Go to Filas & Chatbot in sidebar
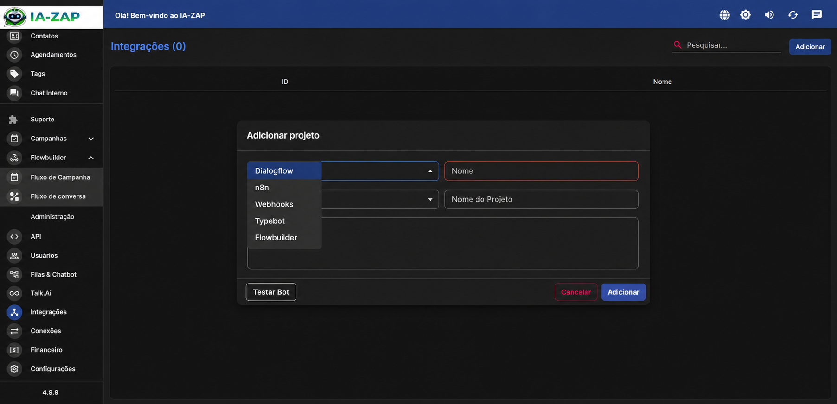837x404 pixels. coord(53,274)
